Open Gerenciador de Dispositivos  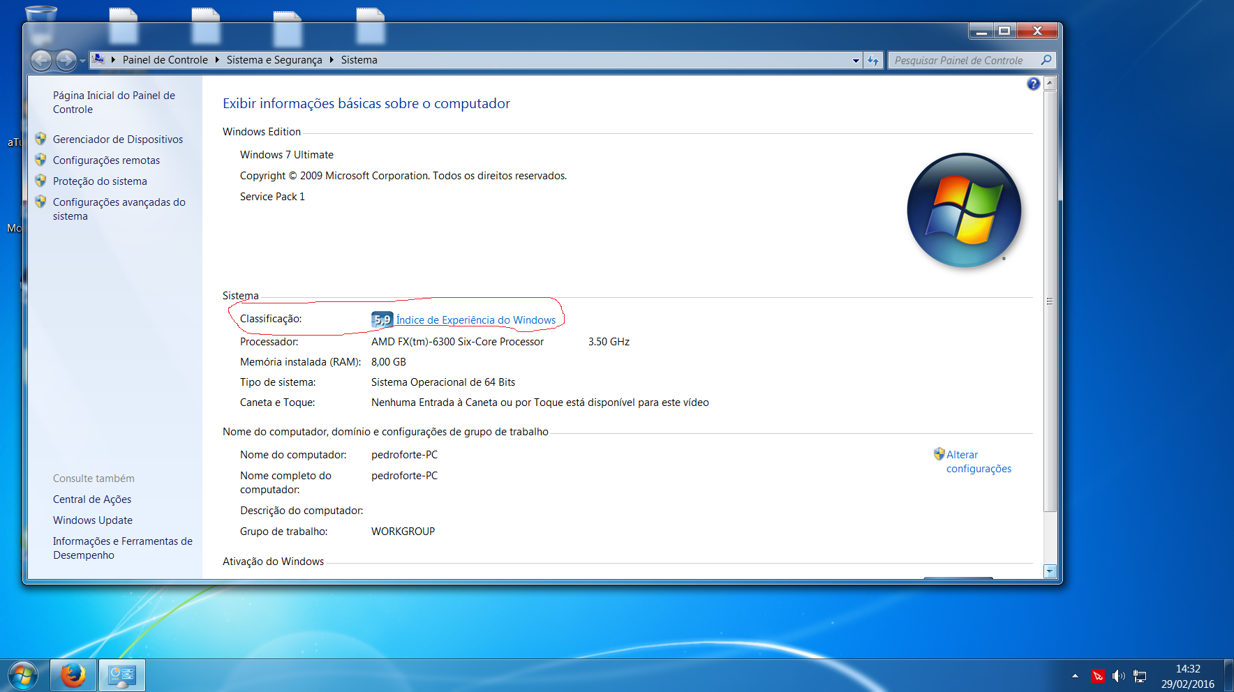(118, 140)
